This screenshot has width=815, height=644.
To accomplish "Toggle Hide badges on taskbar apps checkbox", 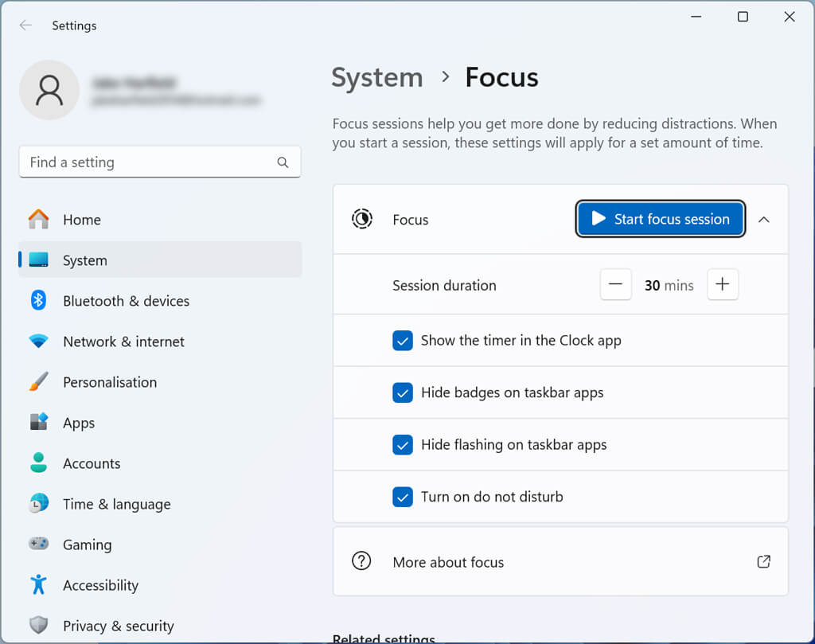I will tap(403, 392).
